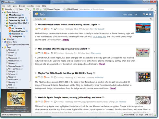Image resolution: width=159 pixels, height=119 pixels.
Task: Select the iPhone tag
Action: 12,74
